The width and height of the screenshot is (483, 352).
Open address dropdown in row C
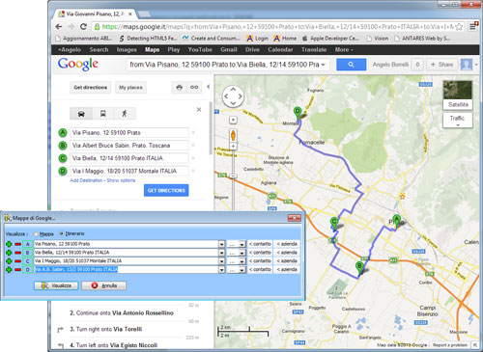[221, 261]
